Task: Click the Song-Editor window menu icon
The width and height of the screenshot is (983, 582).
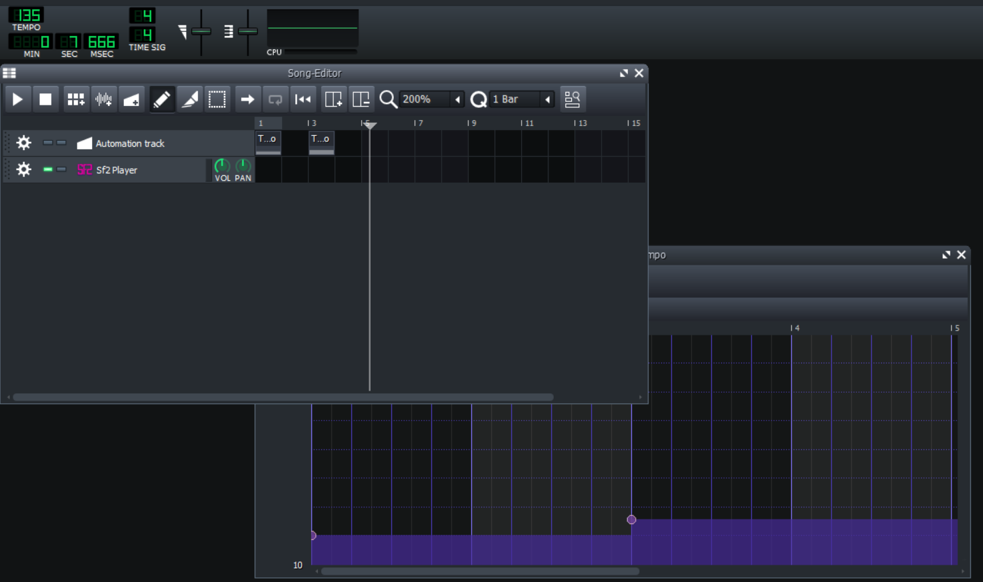Action: point(9,73)
